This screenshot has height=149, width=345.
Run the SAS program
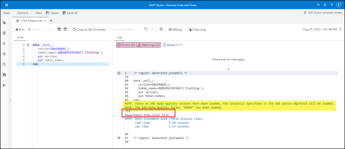point(20,29)
